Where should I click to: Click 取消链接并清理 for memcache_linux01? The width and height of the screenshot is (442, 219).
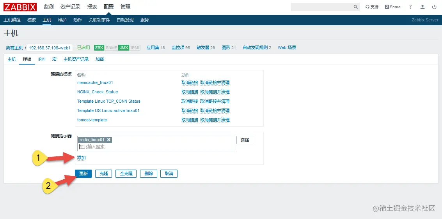(x=215, y=82)
